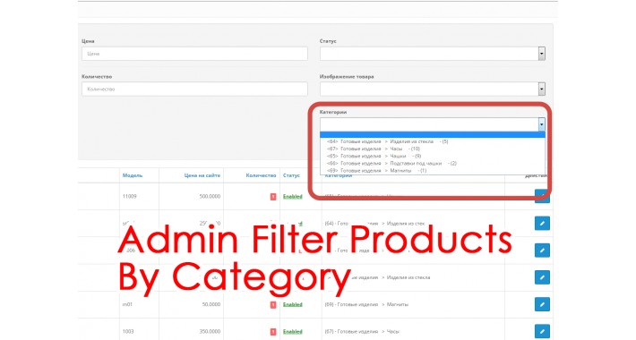Click the price value 350.0000

click(x=210, y=331)
